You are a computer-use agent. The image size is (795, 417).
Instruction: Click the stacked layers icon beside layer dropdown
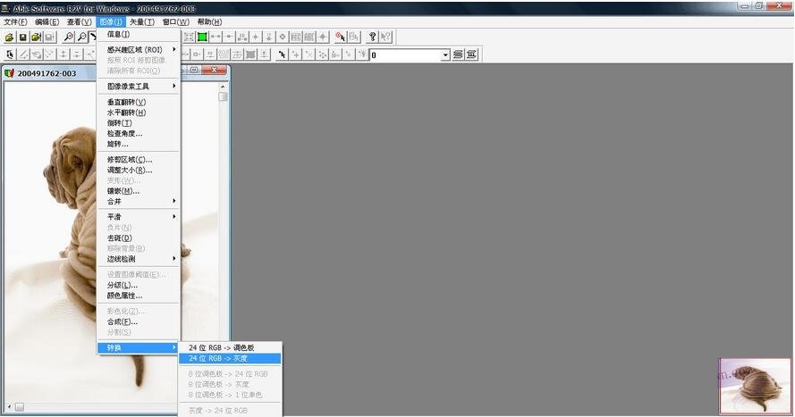click(x=458, y=54)
